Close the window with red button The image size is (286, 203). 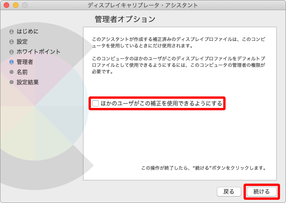click(6, 5)
